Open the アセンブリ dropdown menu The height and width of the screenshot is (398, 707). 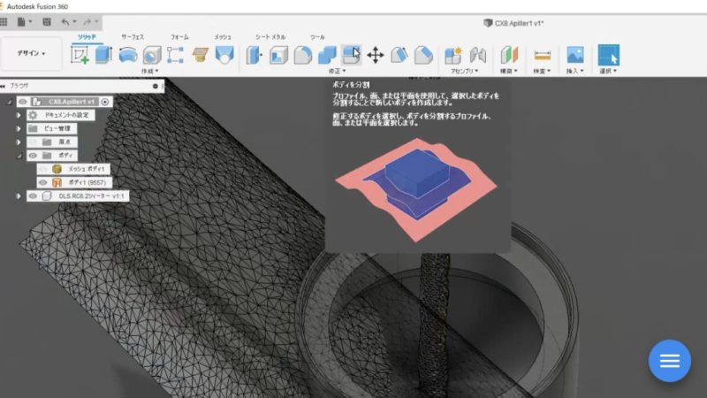tap(464, 71)
